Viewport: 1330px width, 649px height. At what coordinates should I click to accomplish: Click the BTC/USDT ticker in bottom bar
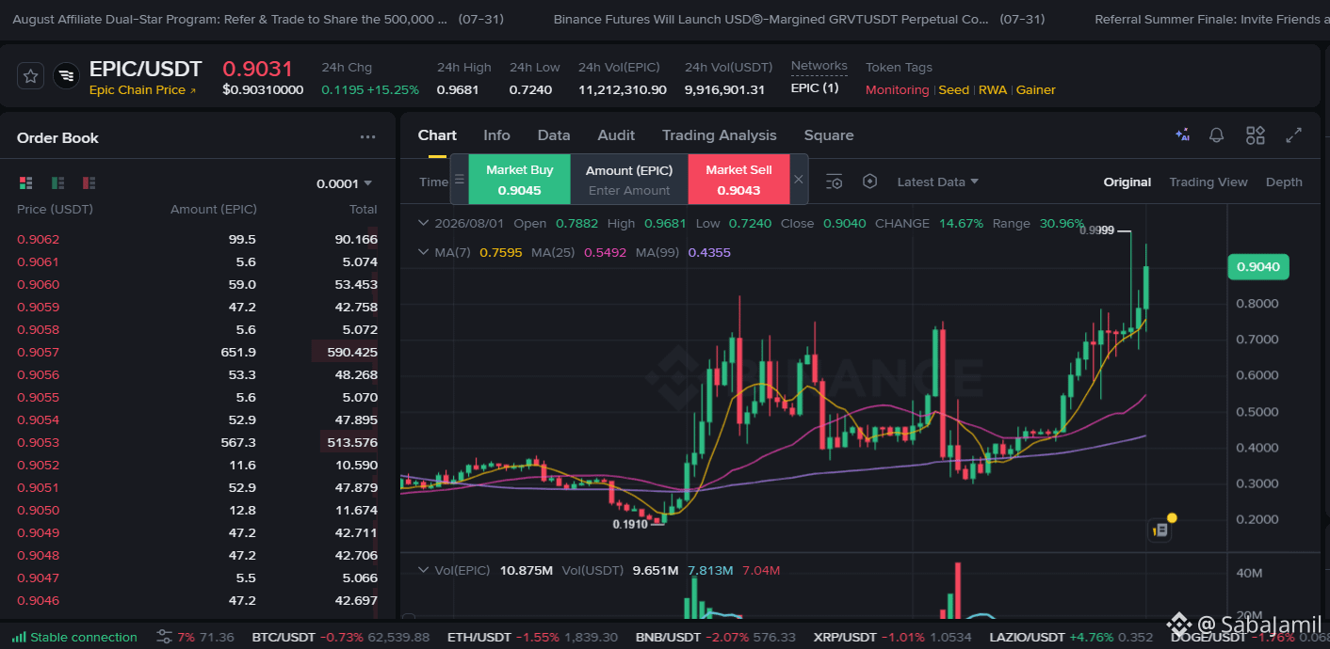click(341, 637)
